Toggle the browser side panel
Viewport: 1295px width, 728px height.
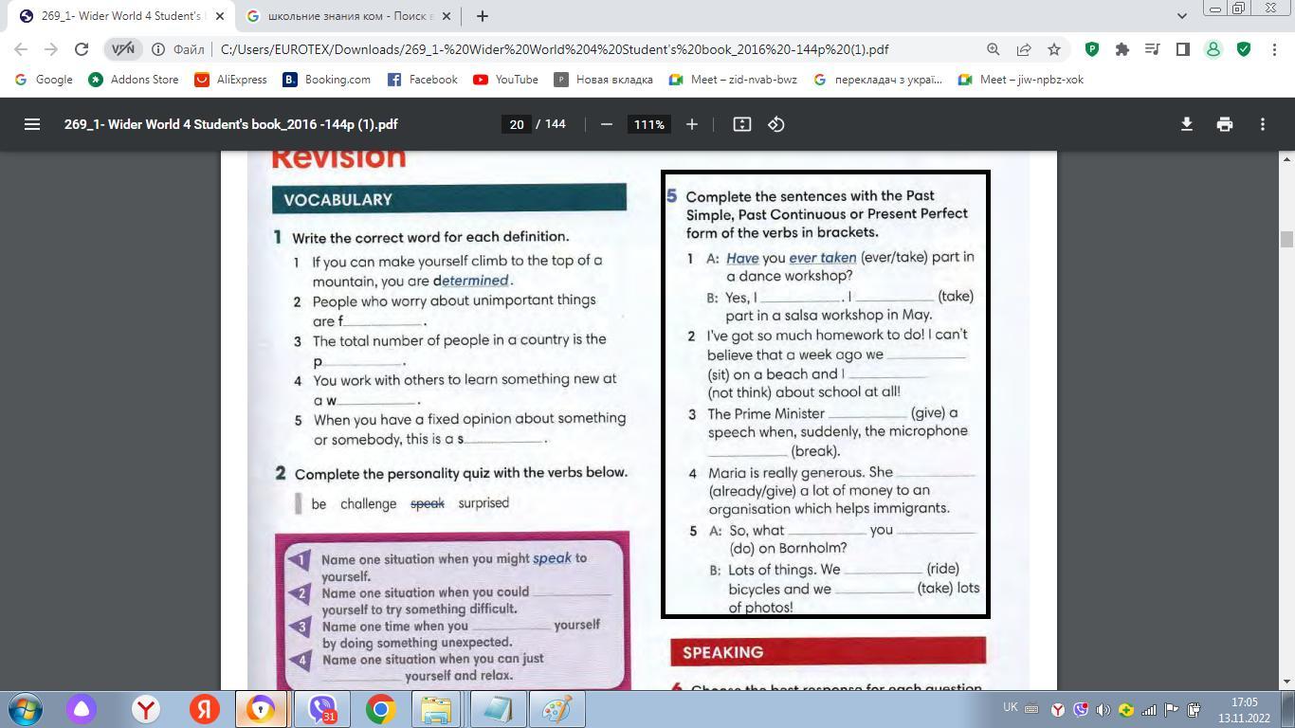click(x=1183, y=49)
